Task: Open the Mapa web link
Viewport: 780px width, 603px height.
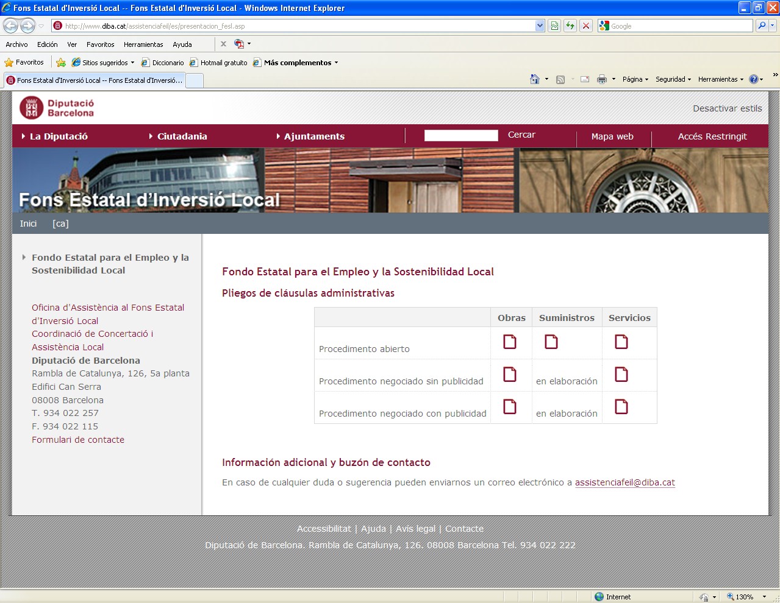Action: (612, 136)
